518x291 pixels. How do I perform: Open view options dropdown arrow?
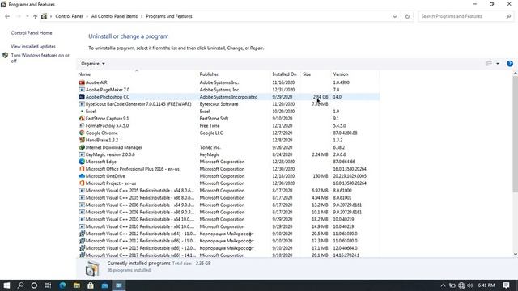click(498, 64)
